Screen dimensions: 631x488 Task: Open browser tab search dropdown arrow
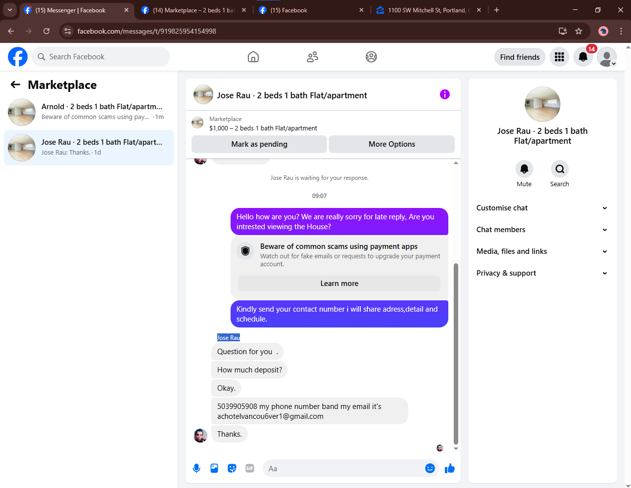[x=10, y=10]
